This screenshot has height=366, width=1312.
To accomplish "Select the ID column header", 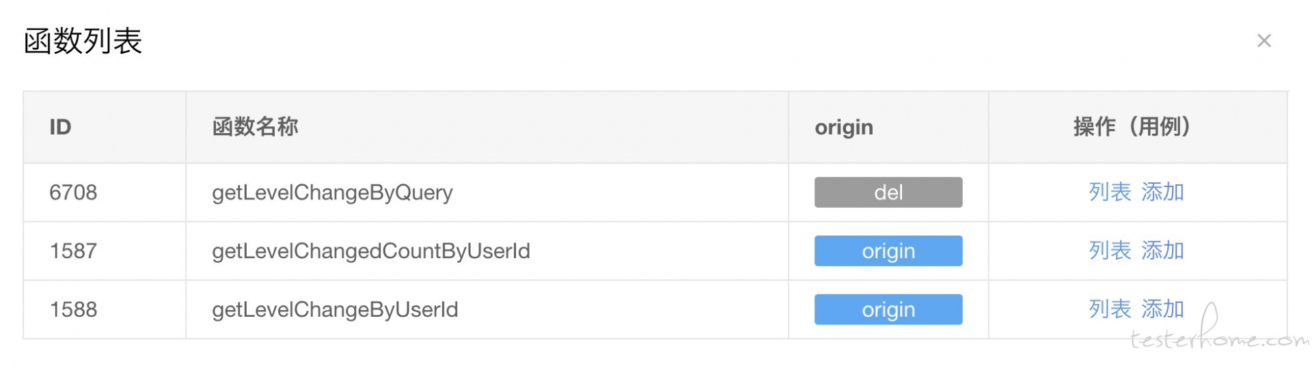I will click(x=60, y=127).
